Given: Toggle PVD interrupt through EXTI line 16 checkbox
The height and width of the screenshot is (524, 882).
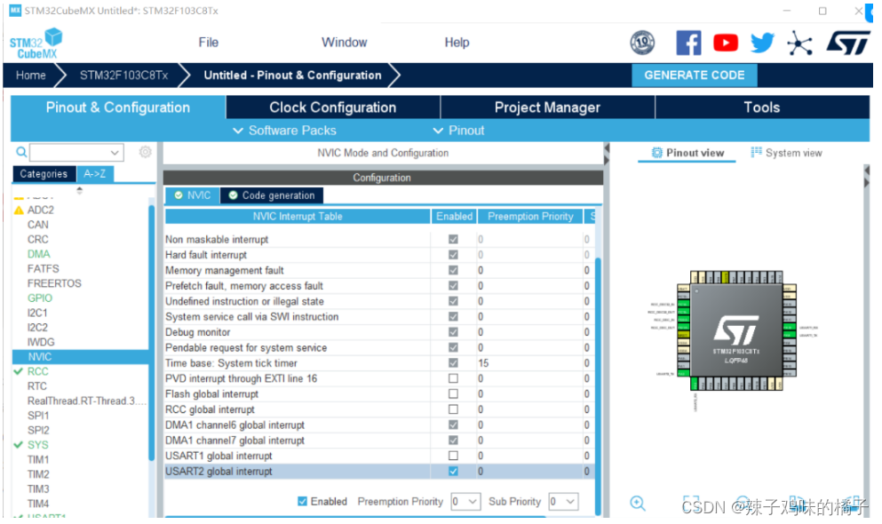Looking at the screenshot, I should pyautogui.click(x=453, y=378).
